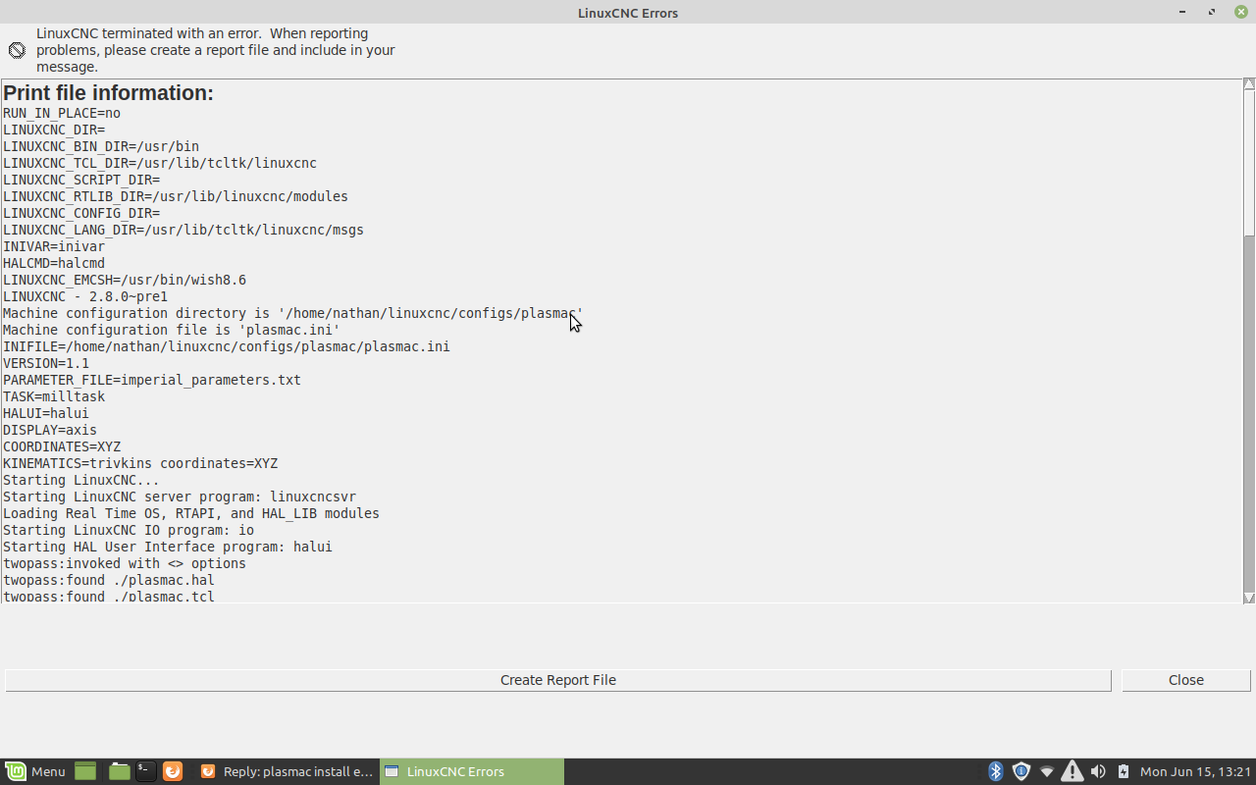Click the line 'Starting LinuxCNC...'

tap(81, 480)
